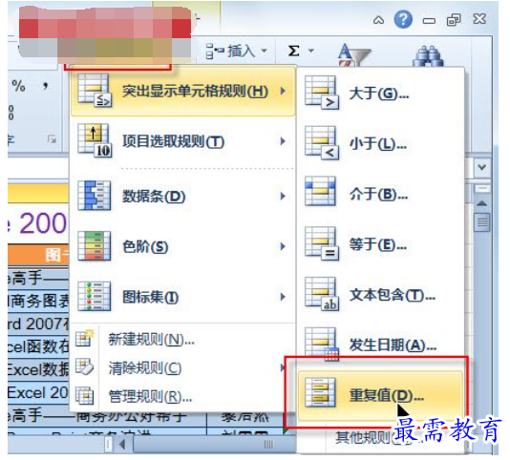510x460 pixels.
Task: Click the Greater Than icon
Action: click(x=322, y=93)
